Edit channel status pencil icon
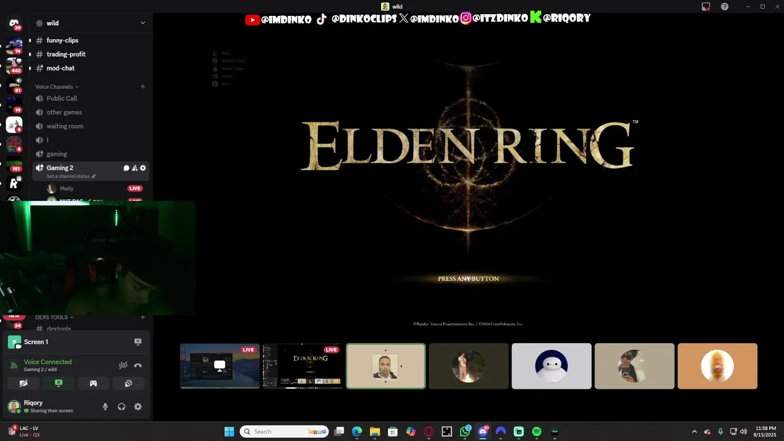The width and height of the screenshot is (784, 441). click(94, 176)
